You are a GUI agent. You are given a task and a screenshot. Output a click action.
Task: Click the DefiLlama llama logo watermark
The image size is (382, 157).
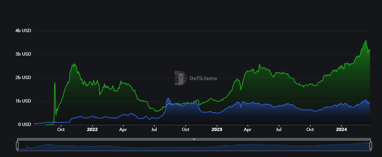pos(180,78)
